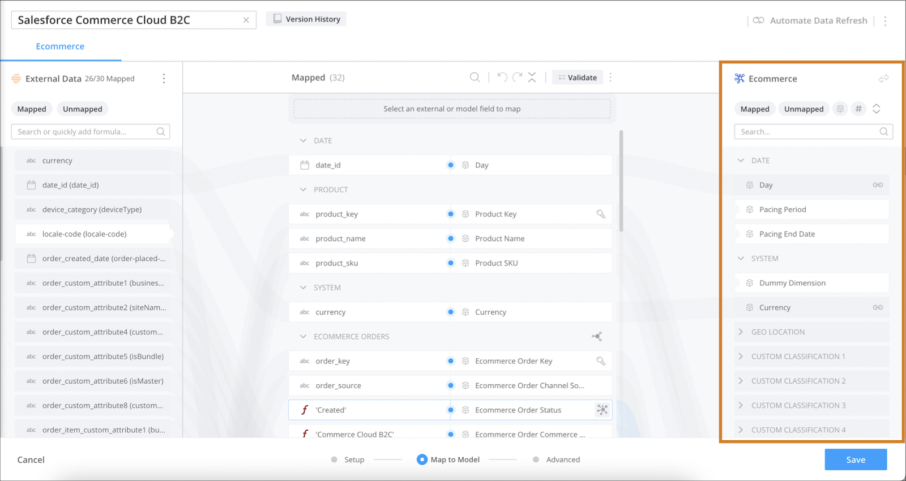Select the date_id (date_id) external field
This screenshot has height=481, width=906.
[92, 185]
